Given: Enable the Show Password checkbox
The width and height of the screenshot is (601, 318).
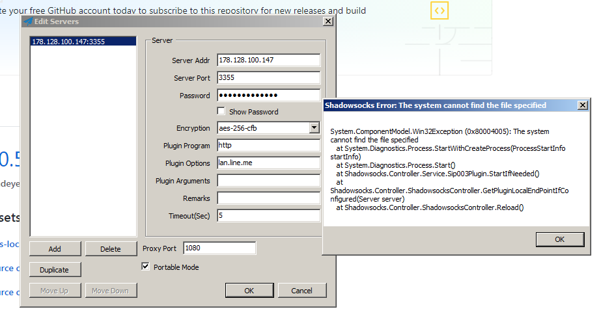Looking at the screenshot, I should [221, 111].
